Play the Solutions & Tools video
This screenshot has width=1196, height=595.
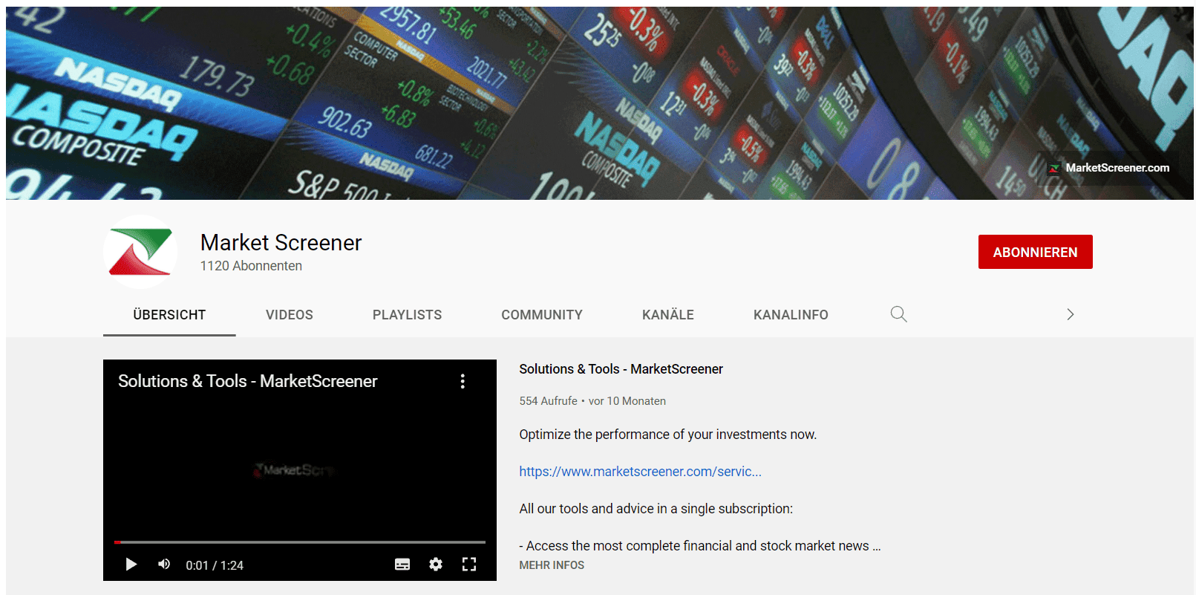pyautogui.click(x=131, y=565)
